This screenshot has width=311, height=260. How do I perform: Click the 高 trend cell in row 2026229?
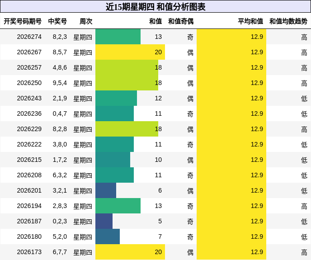pyautogui.click(x=304, y=129)
